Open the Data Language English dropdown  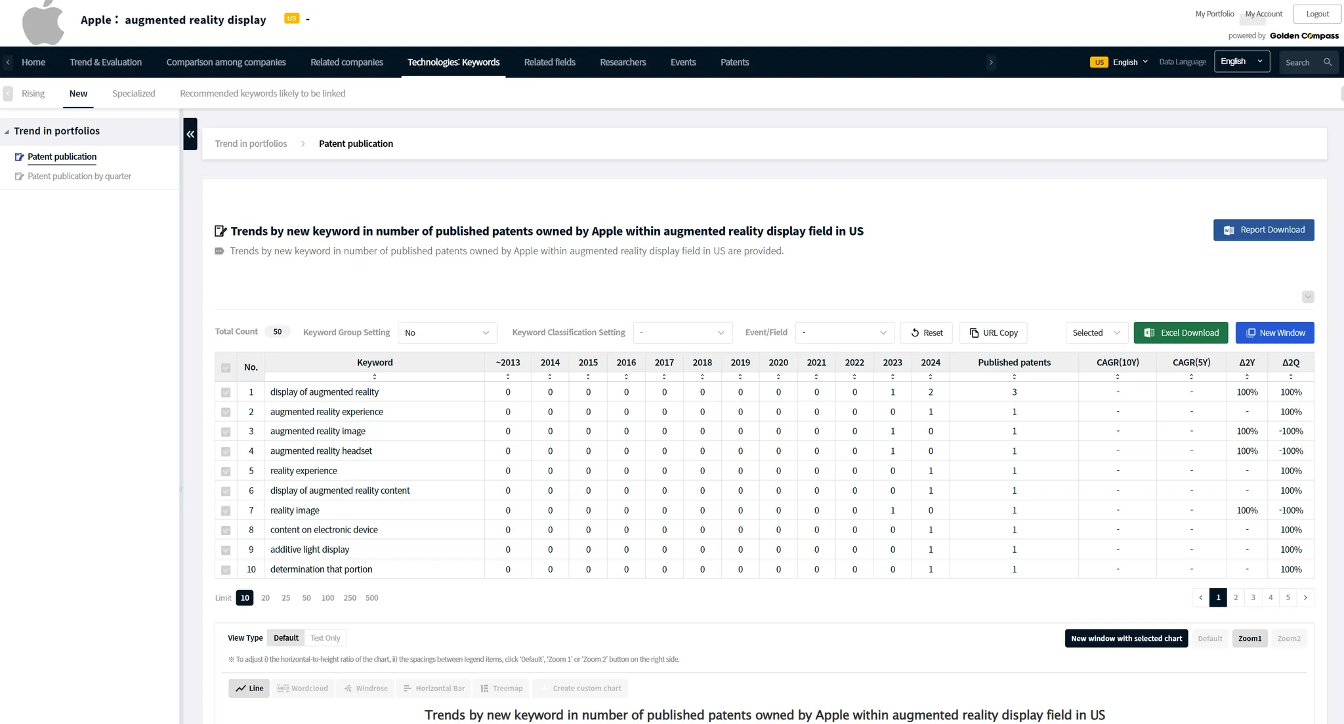(x=1242, y=62)
